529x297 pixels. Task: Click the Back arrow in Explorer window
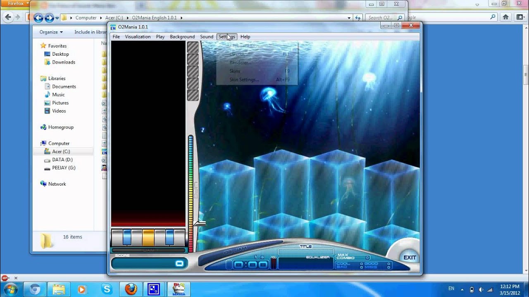click(38, 18)
